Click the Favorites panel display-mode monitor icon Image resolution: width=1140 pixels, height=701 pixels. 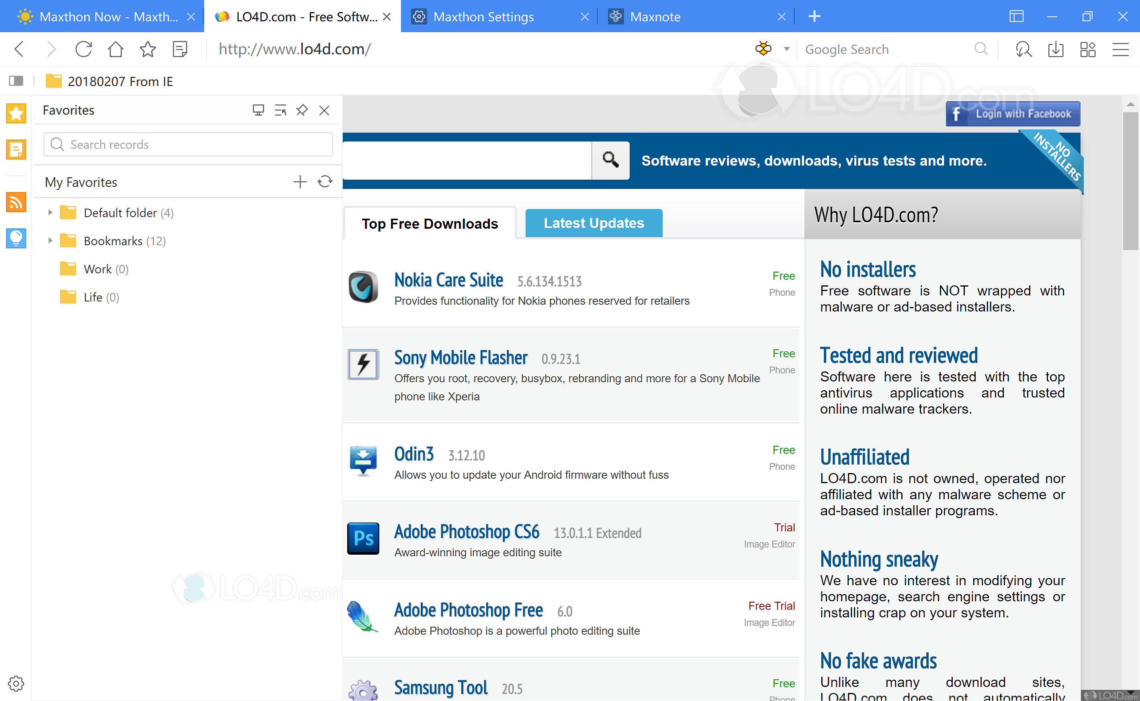pyautogui.click(x=258, y=110)
